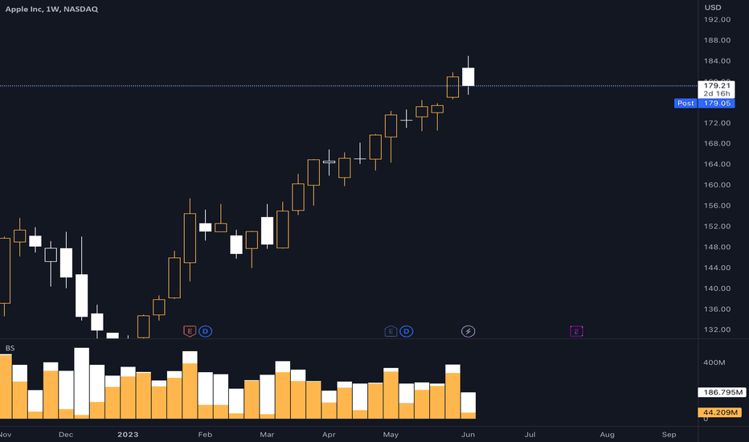Click the 186.795M volume value label

click(x=722, y=392)
